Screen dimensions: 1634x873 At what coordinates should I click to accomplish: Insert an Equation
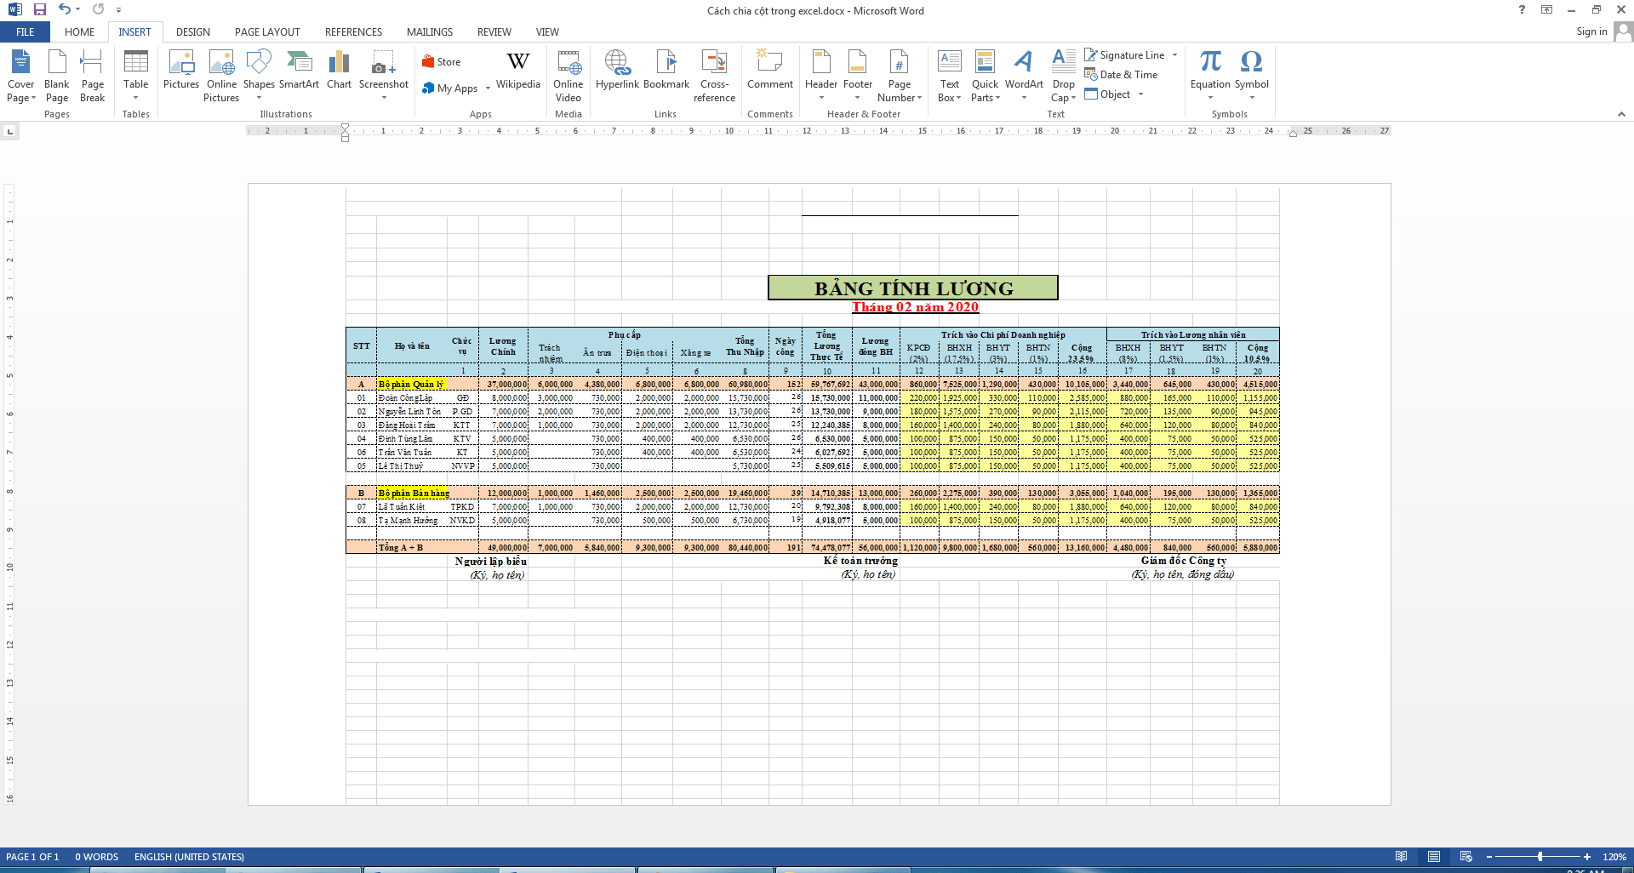[1210, 76]
